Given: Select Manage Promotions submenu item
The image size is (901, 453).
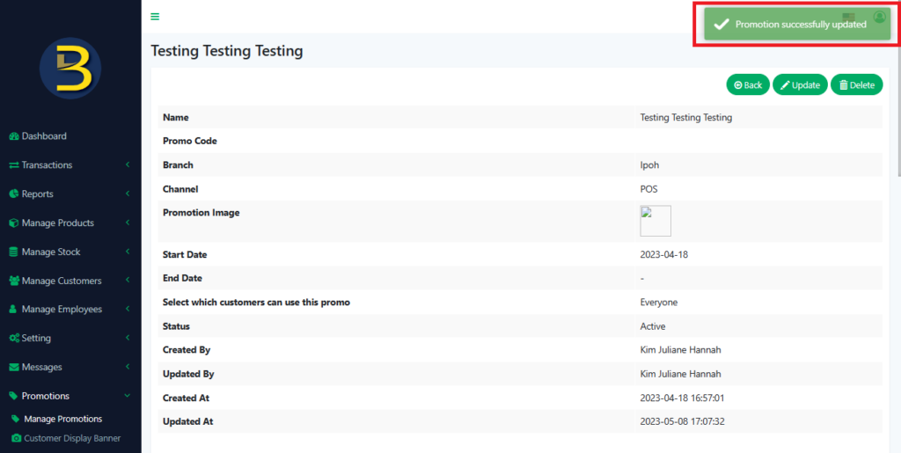Looking at the screenshot, I should pyautogui.click(x=62, y=419).
